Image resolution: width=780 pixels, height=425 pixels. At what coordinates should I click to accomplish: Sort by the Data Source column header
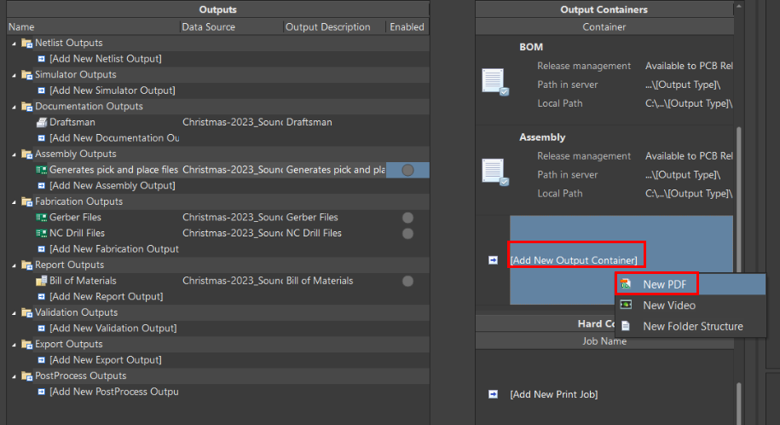[231, 27]
